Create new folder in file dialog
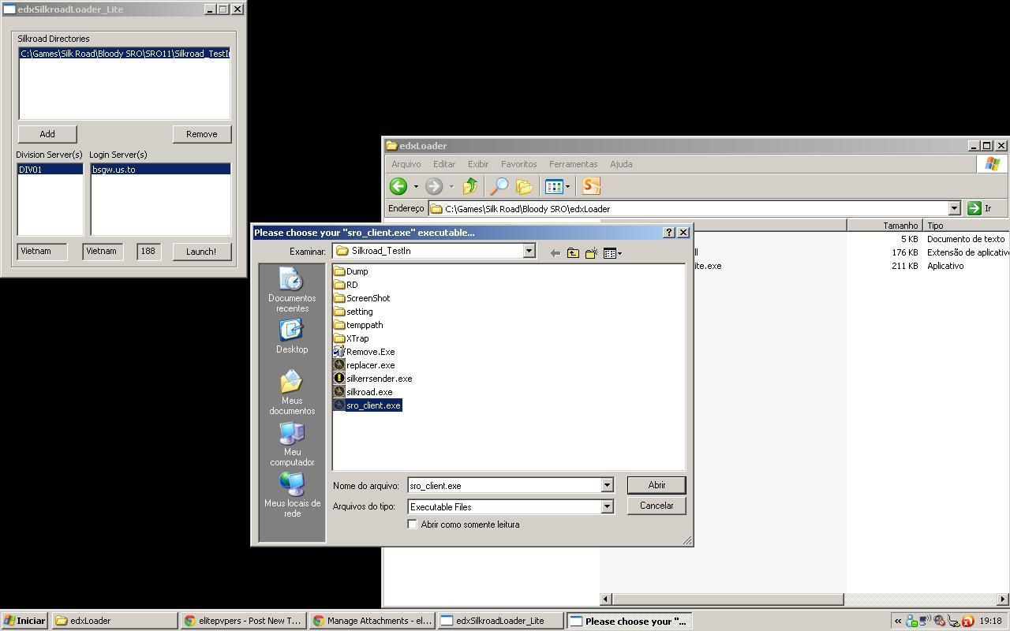Screen dimensions: 1010x631 pos(591,253)
